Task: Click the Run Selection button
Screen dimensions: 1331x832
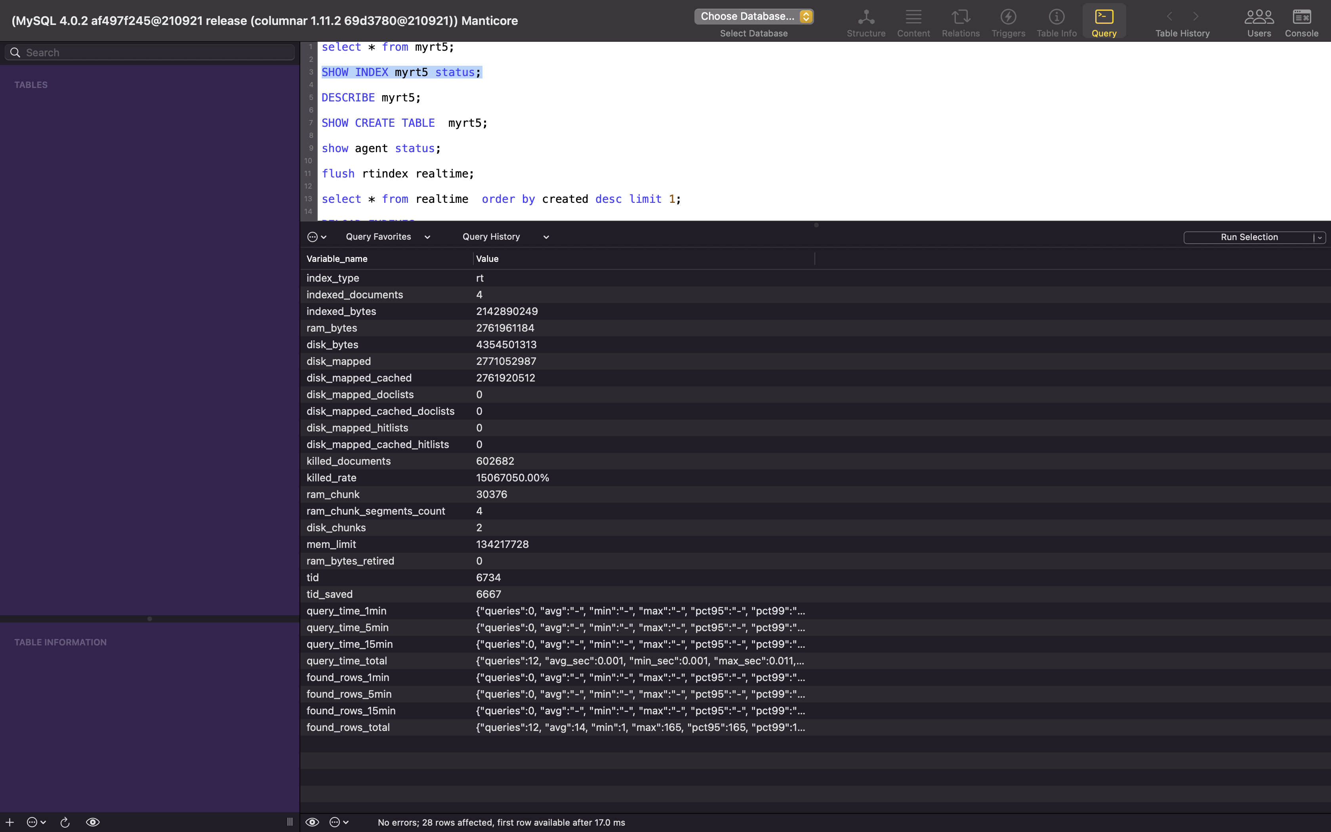Action: click(x=1249, y=237)
